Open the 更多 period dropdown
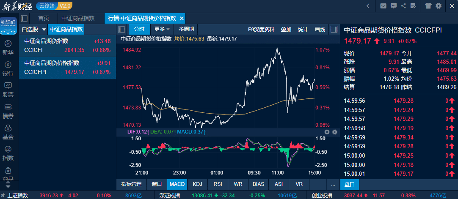The width and height of the screenshot is (458, 199). tap(162, 29)
